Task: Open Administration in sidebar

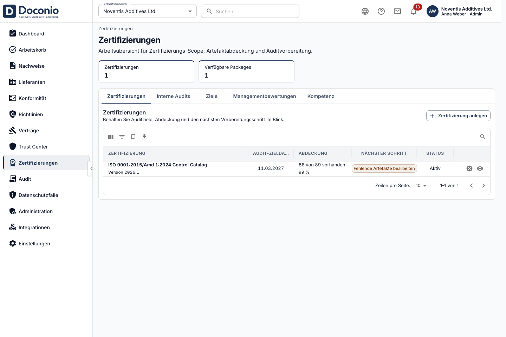Action: click(46, 211)
